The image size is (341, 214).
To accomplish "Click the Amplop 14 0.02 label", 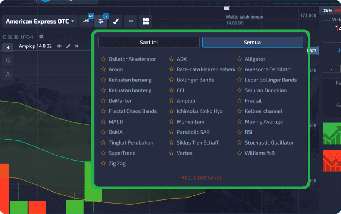I will click(35, 46).
